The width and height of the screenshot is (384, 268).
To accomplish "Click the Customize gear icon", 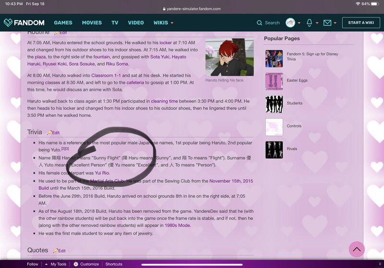I will pyautogui.click(x=76, y=264).
